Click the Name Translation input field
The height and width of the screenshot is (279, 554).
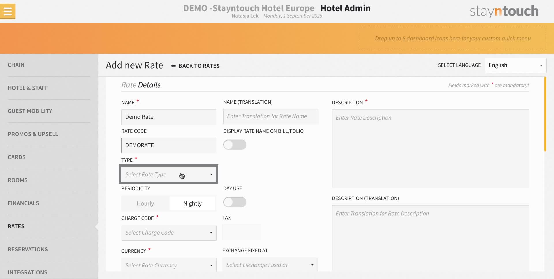point(271,116)
